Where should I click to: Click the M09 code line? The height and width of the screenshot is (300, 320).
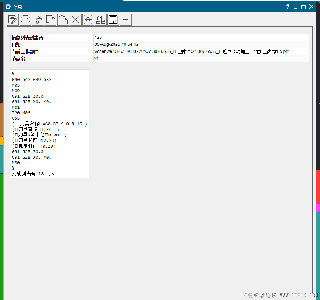(16, 91)
